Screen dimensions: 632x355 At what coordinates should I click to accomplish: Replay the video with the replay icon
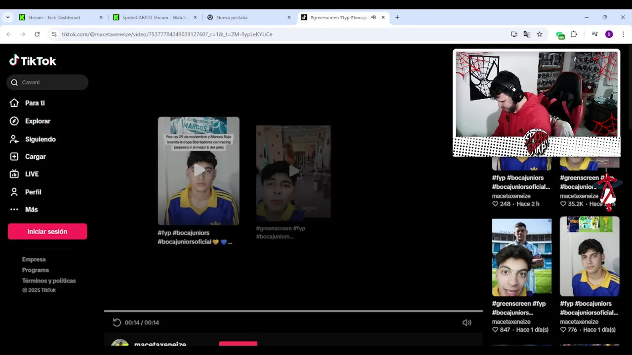point(117,322)
